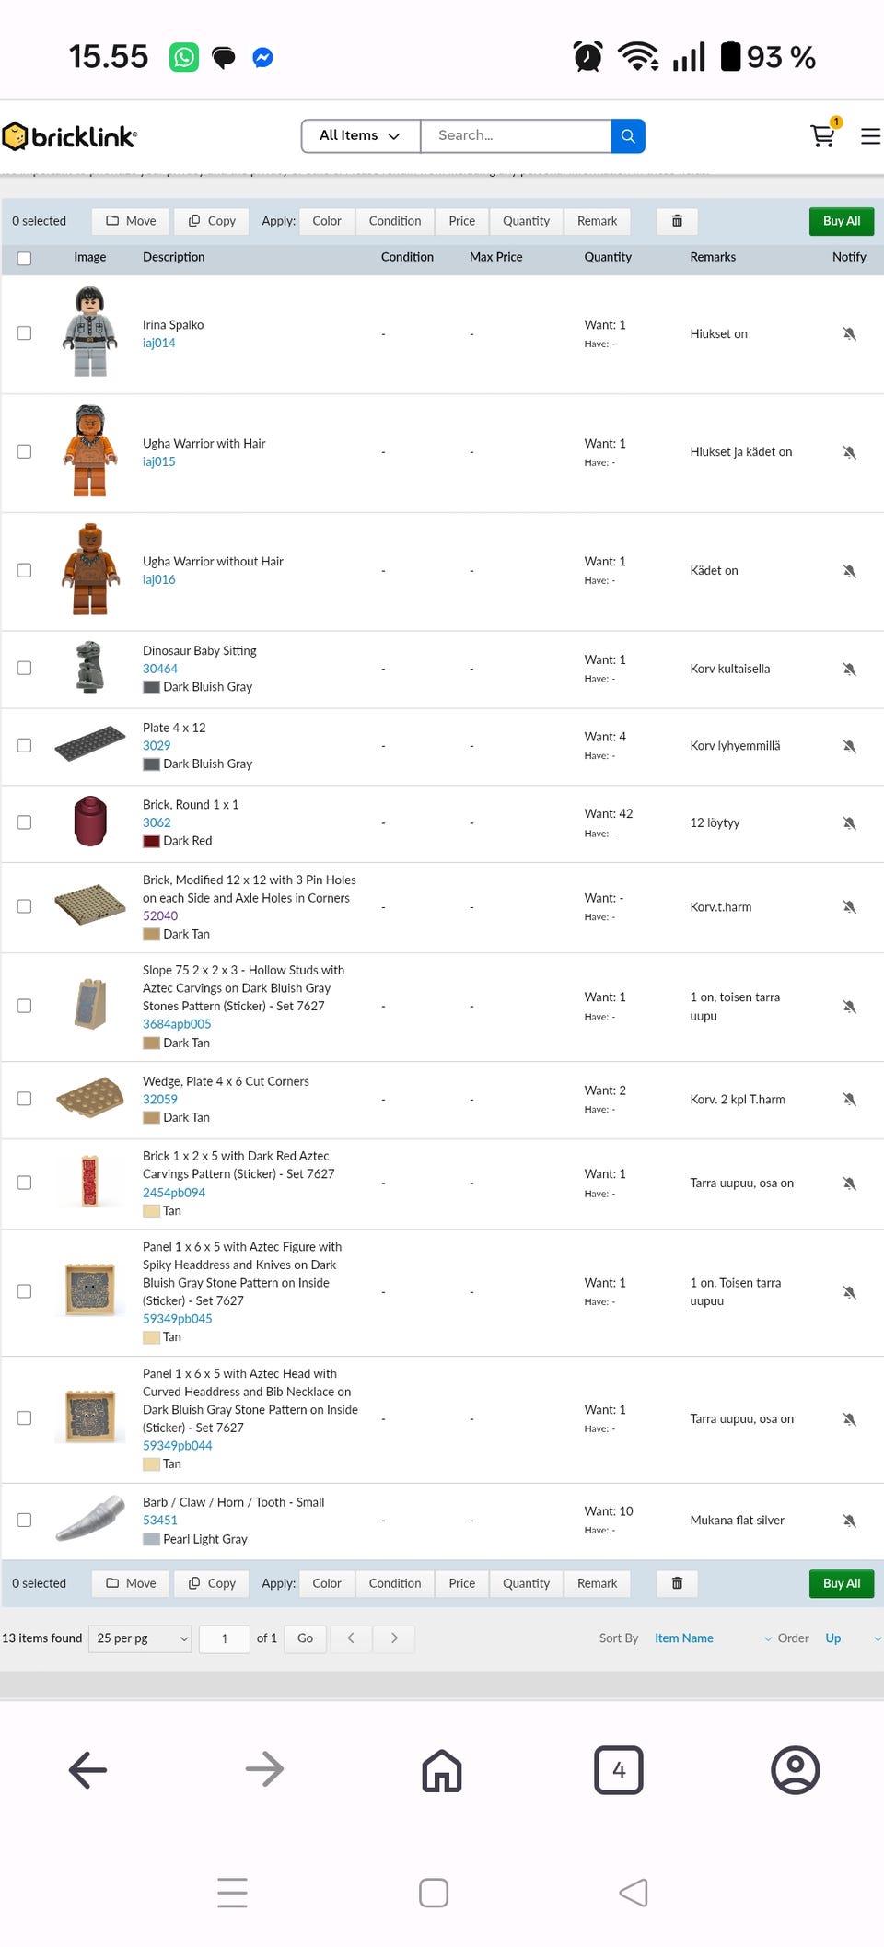Image resolution: width=884 pixels, height=1947 pixels.
Task: Select checkbox for Ugha Warrior with Hair
Action: (25, 452)
